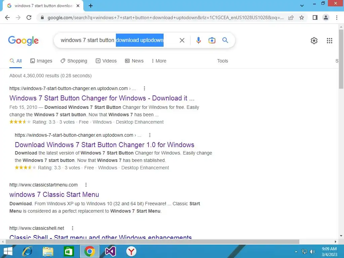Select the All results tab
Screen dimensions: 344x258
tap(15, 61)
